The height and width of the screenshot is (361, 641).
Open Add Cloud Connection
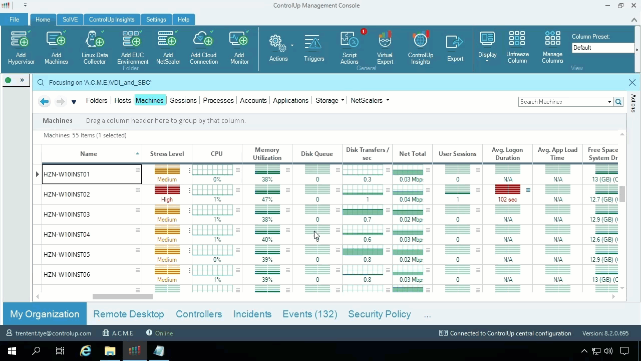click(x=203, y=48)
